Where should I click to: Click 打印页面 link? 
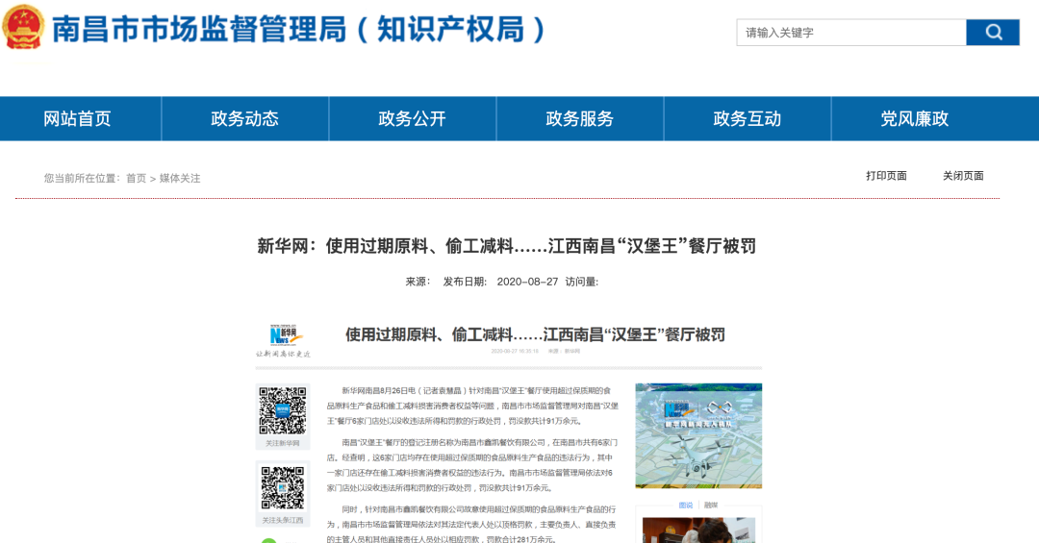point(886,176)
